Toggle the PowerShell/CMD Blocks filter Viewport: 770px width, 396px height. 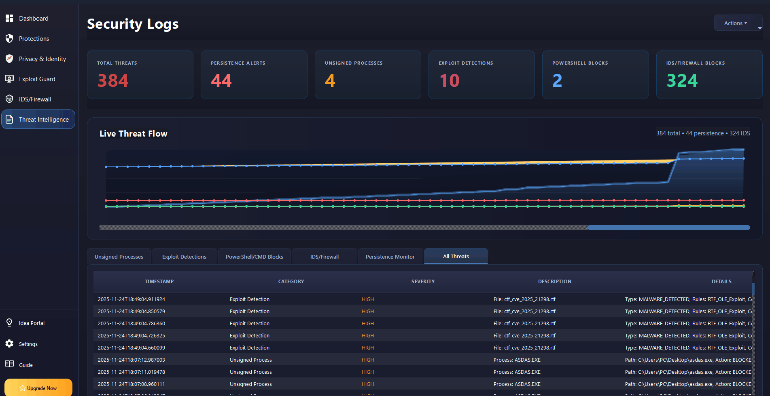click(254, 256)
